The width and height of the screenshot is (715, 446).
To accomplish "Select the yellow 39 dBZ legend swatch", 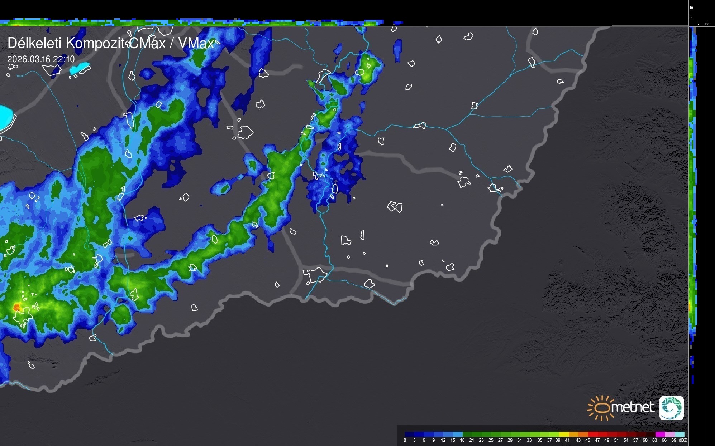I will (563, 435).
